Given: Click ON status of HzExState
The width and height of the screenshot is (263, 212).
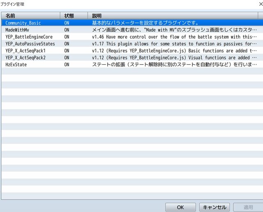Looking at the screenshot, I should click(x=67, y=65).
